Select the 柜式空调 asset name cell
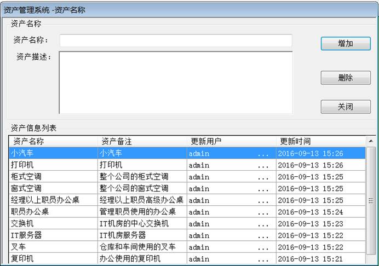Screen dimensions: 379x266 click(x=53, y=177)
